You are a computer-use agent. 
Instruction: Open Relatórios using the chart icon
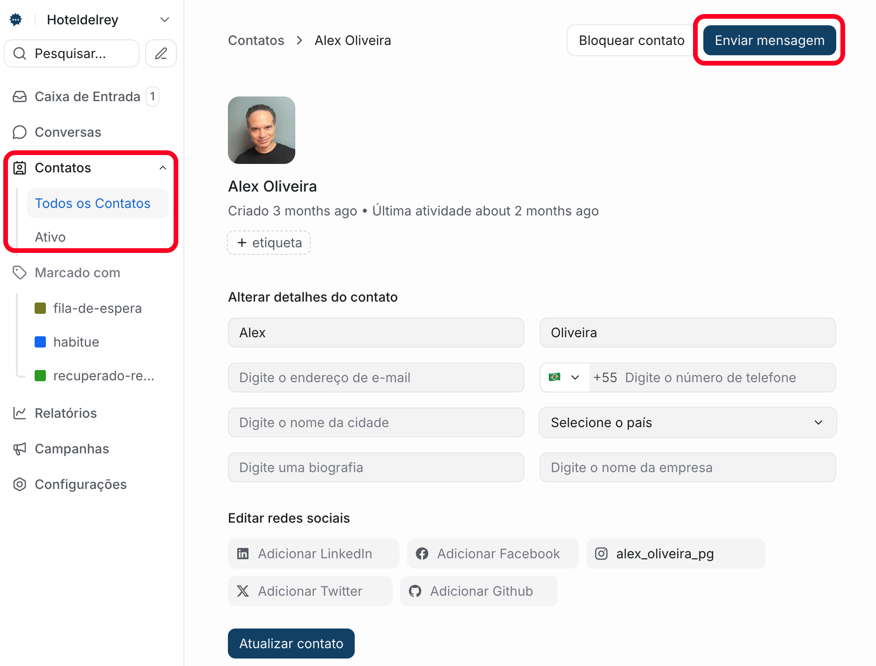(19, 413)
